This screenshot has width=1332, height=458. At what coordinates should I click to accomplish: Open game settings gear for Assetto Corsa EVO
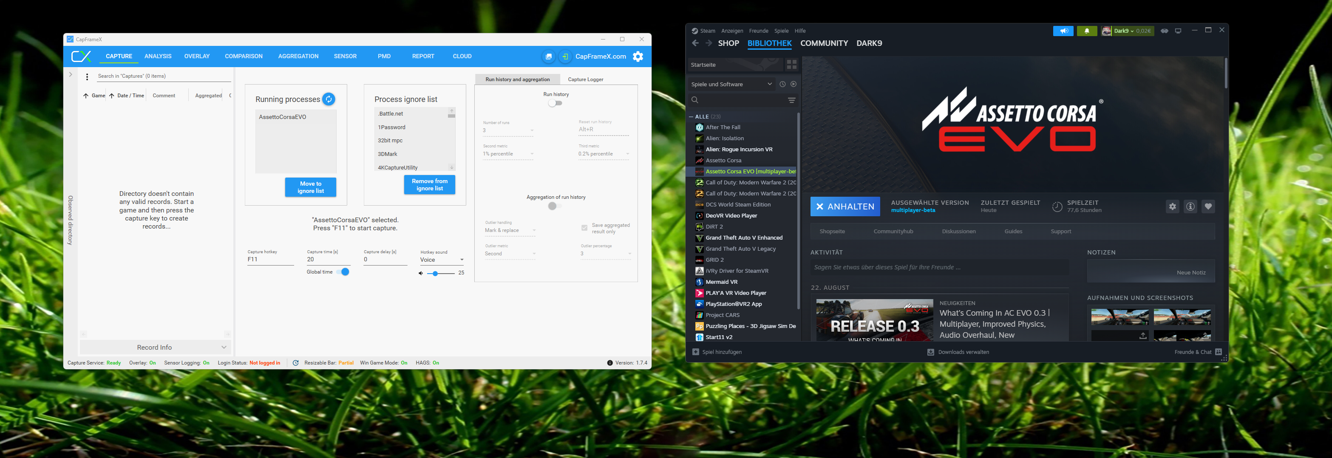pos(1172,207)
